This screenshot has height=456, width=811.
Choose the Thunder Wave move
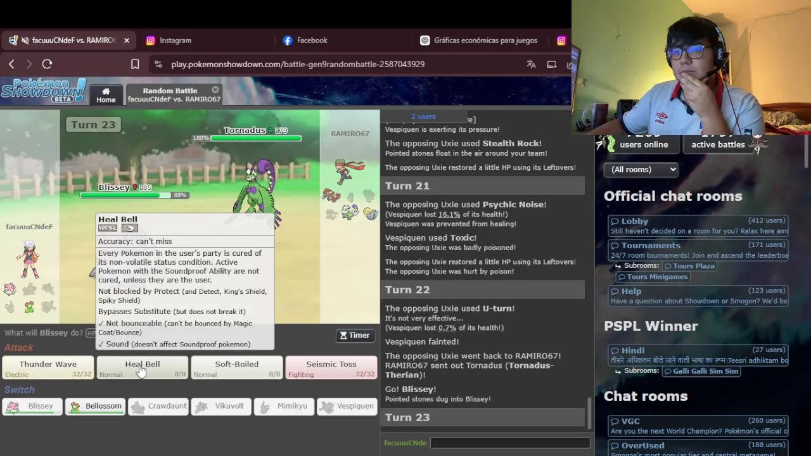48,368
